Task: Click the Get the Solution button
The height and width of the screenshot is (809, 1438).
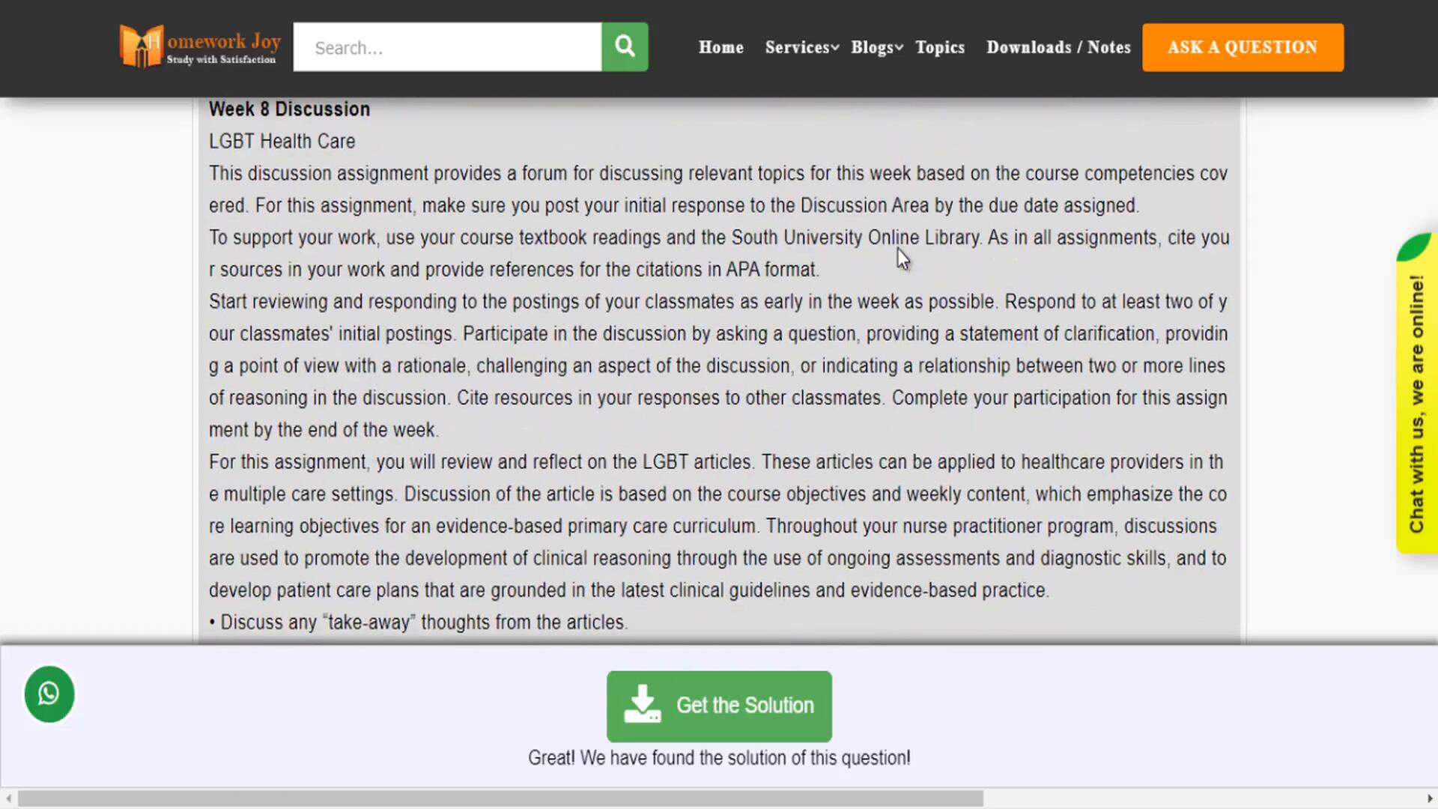Action: point(719,706)
